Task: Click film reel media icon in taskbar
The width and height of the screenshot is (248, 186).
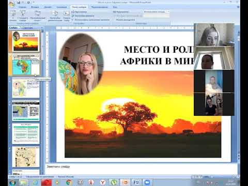Action: [80, 182]
